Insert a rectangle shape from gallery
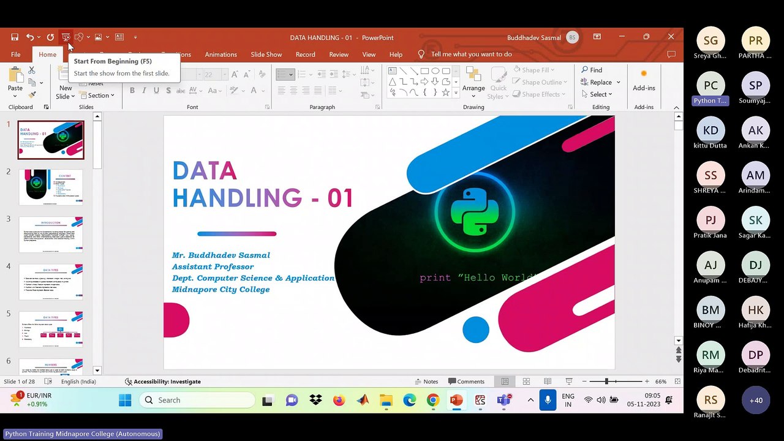Image resolution: width=784 pixels, height=441 pixels. pos(424,71)
